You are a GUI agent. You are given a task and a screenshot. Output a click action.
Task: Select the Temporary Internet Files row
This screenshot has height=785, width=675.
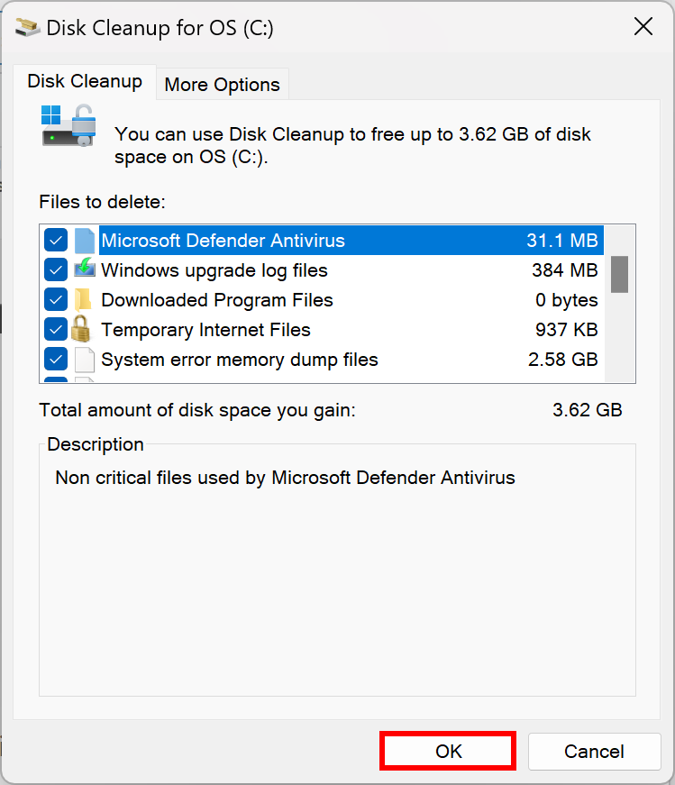tap(205, 330)
